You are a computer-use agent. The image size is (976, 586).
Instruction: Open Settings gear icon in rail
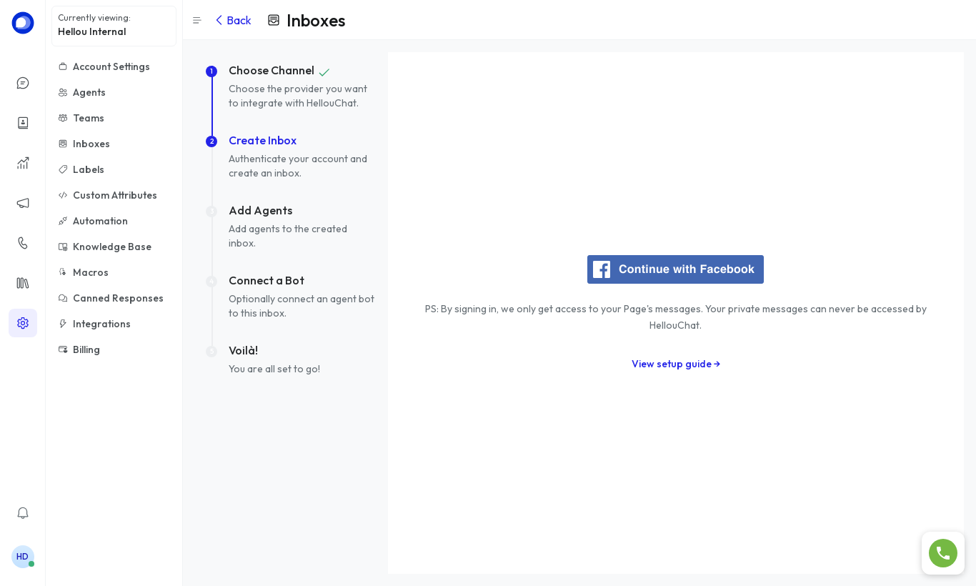(x=23, y=323)
